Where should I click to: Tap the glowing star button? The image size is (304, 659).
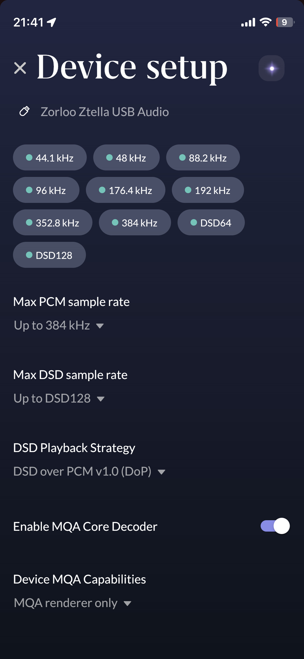pyautogui.click(x=272, y=68)
